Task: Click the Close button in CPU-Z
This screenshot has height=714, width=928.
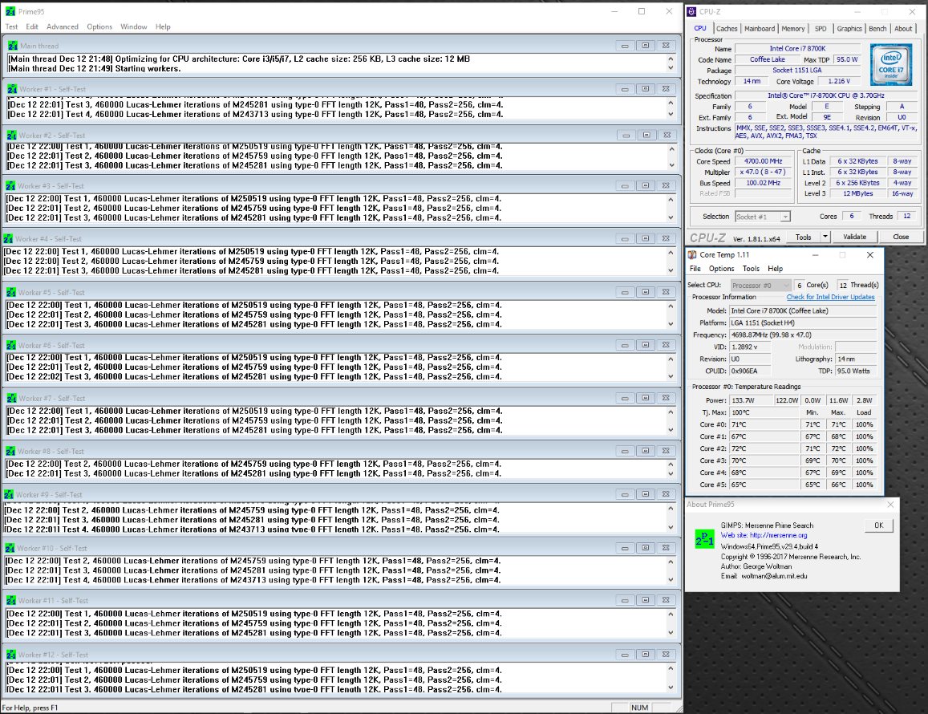Action: click(901, 237)
